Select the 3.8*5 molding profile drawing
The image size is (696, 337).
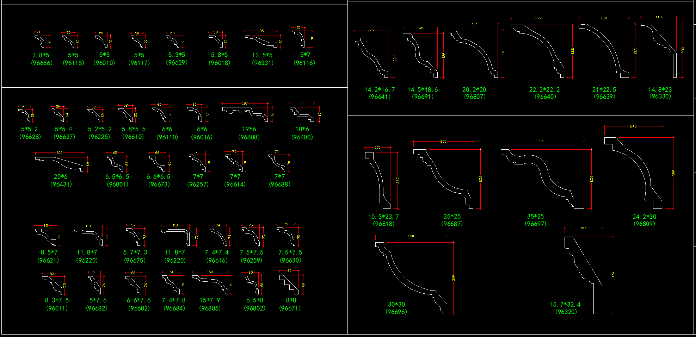[x=40, y=41]
